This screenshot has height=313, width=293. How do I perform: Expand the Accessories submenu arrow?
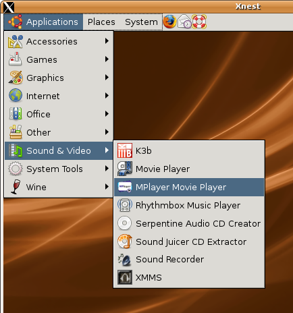click(x=107, y=41)
